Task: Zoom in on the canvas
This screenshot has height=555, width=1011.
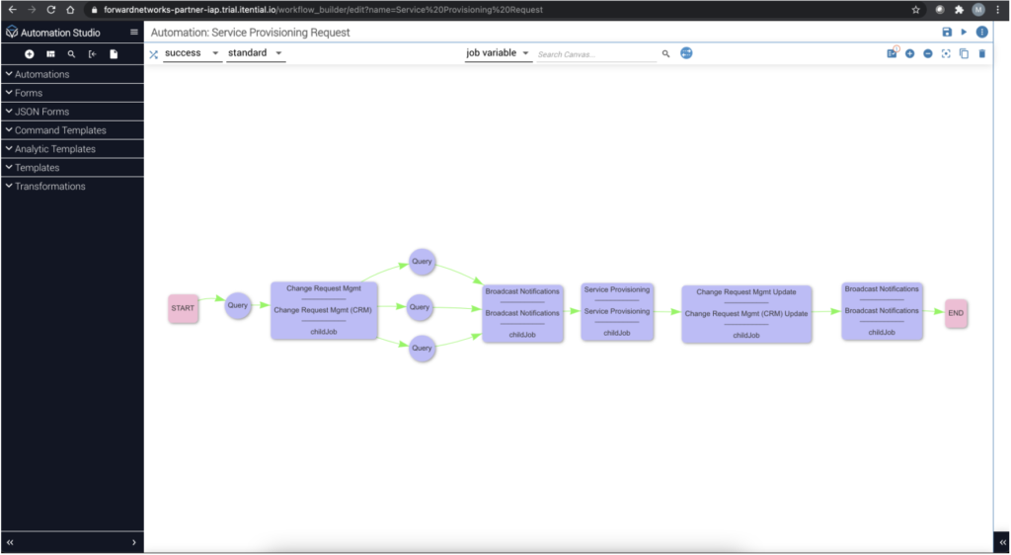Action: click(909, 53)
